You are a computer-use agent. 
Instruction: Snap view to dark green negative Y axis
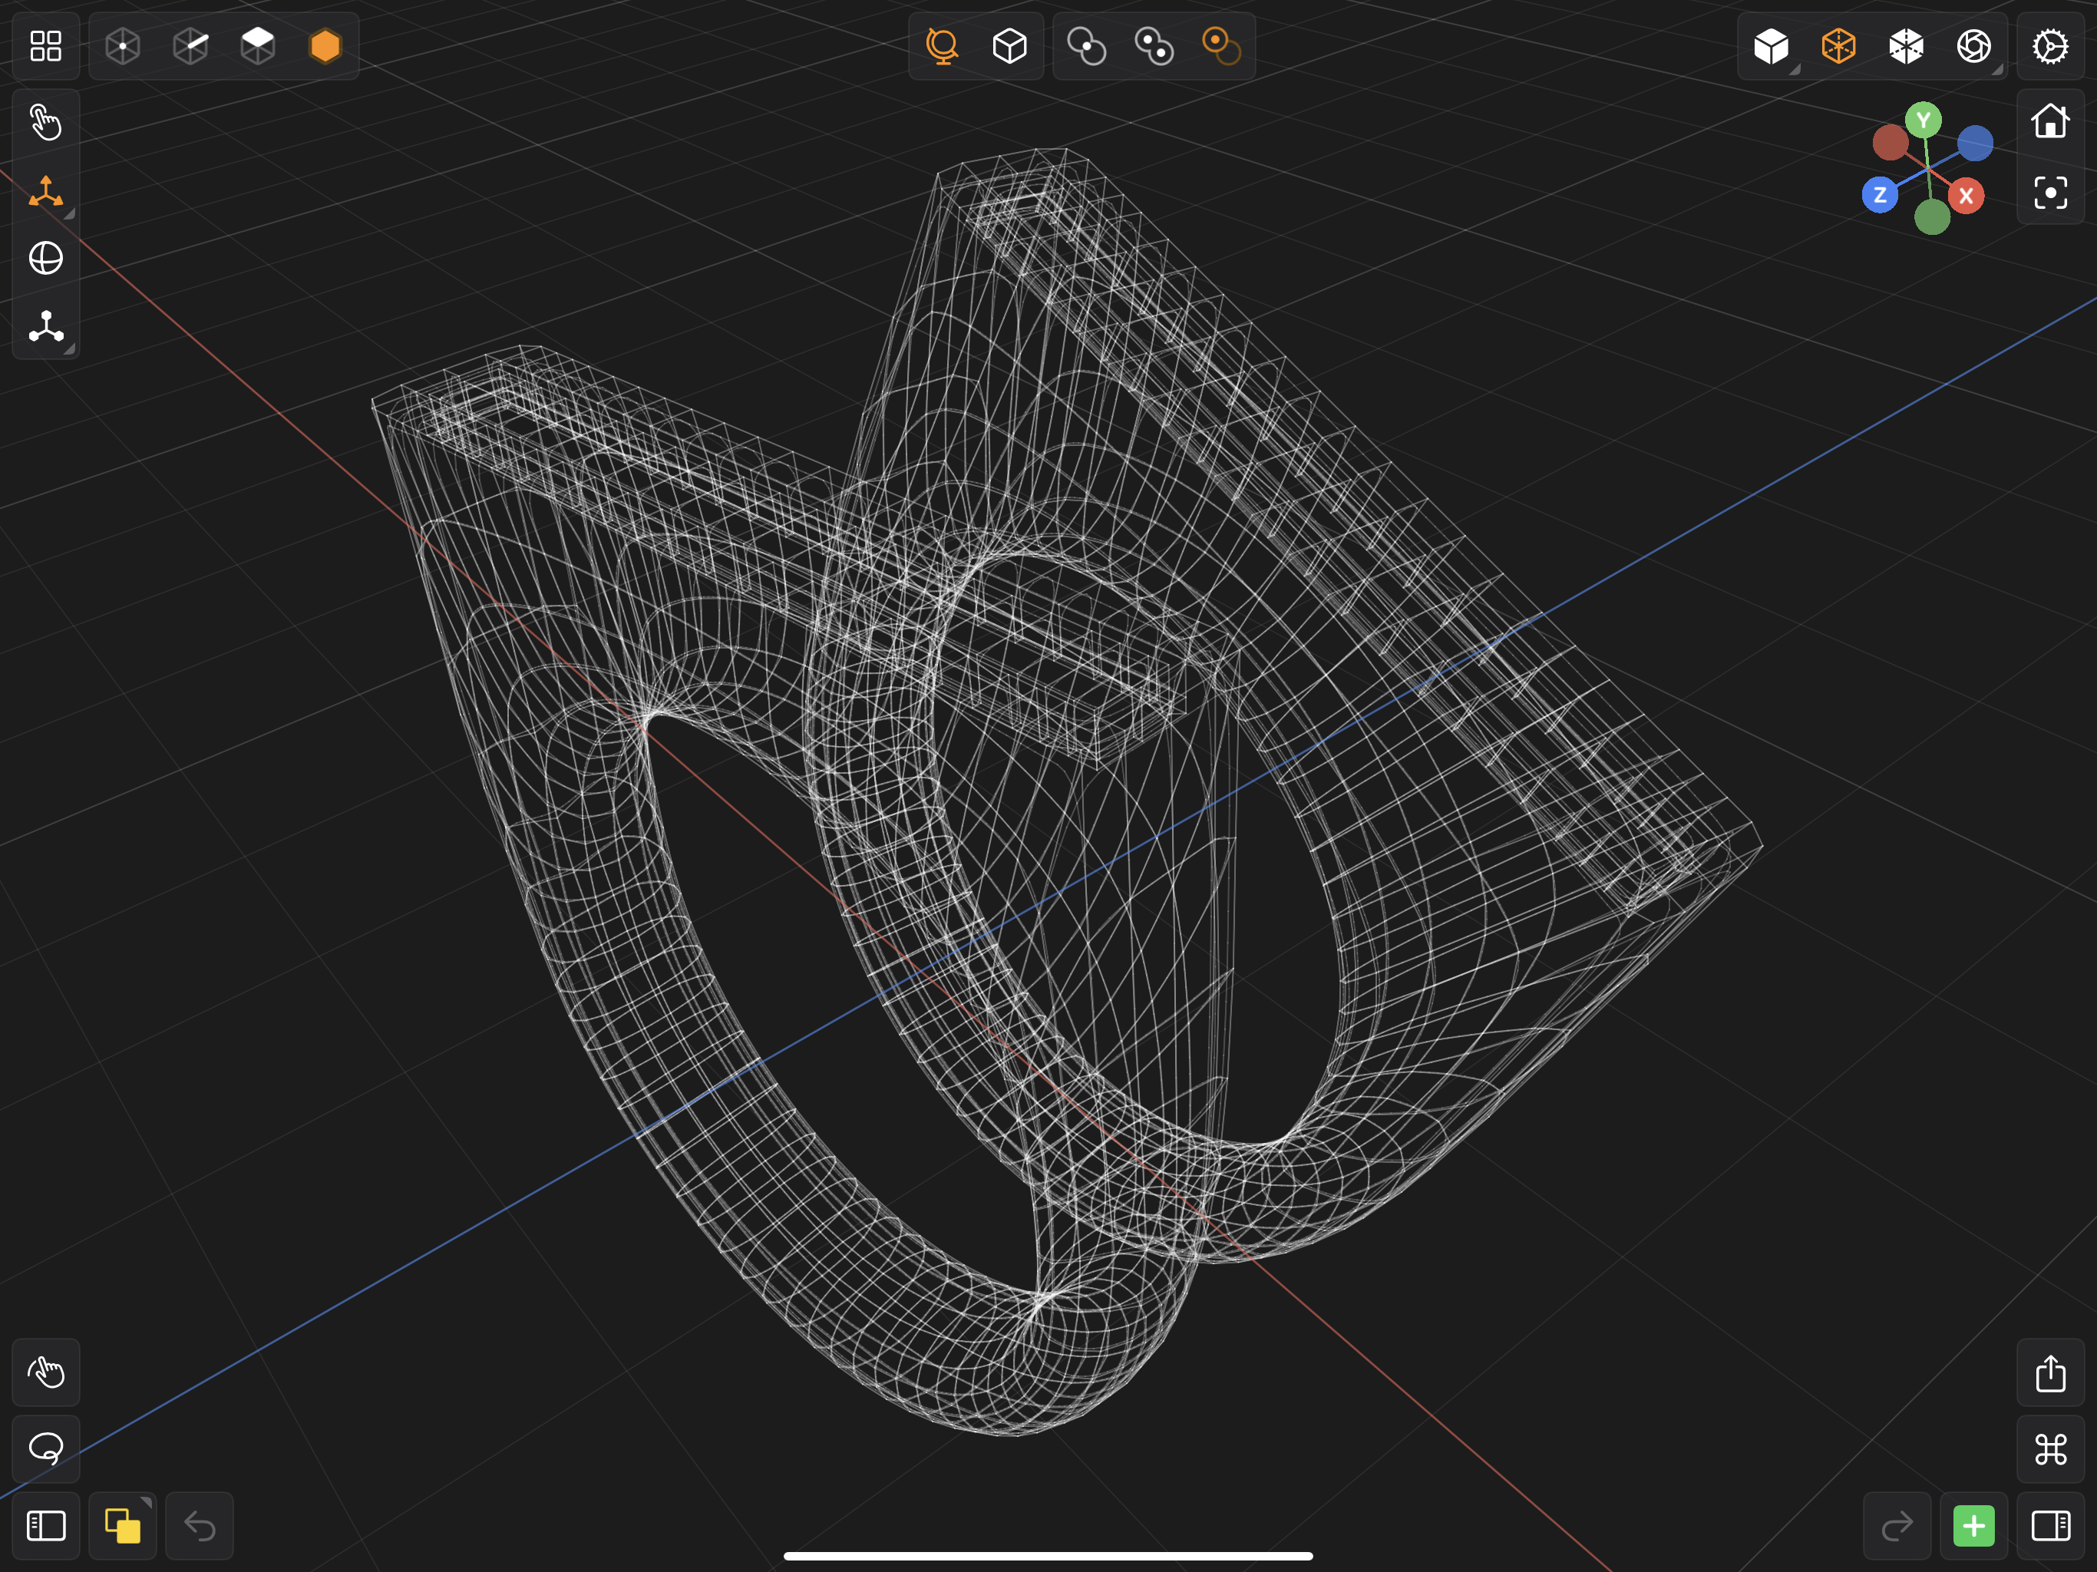point(1932,217)
